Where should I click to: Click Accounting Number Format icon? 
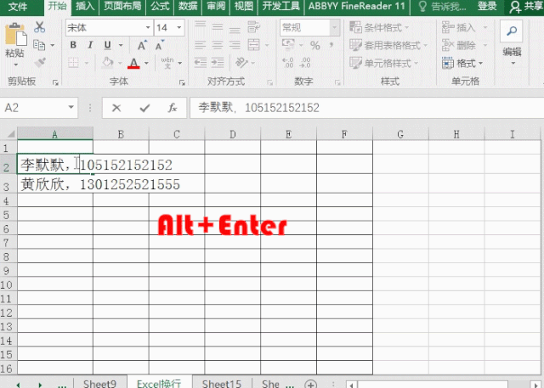point(288,45)
